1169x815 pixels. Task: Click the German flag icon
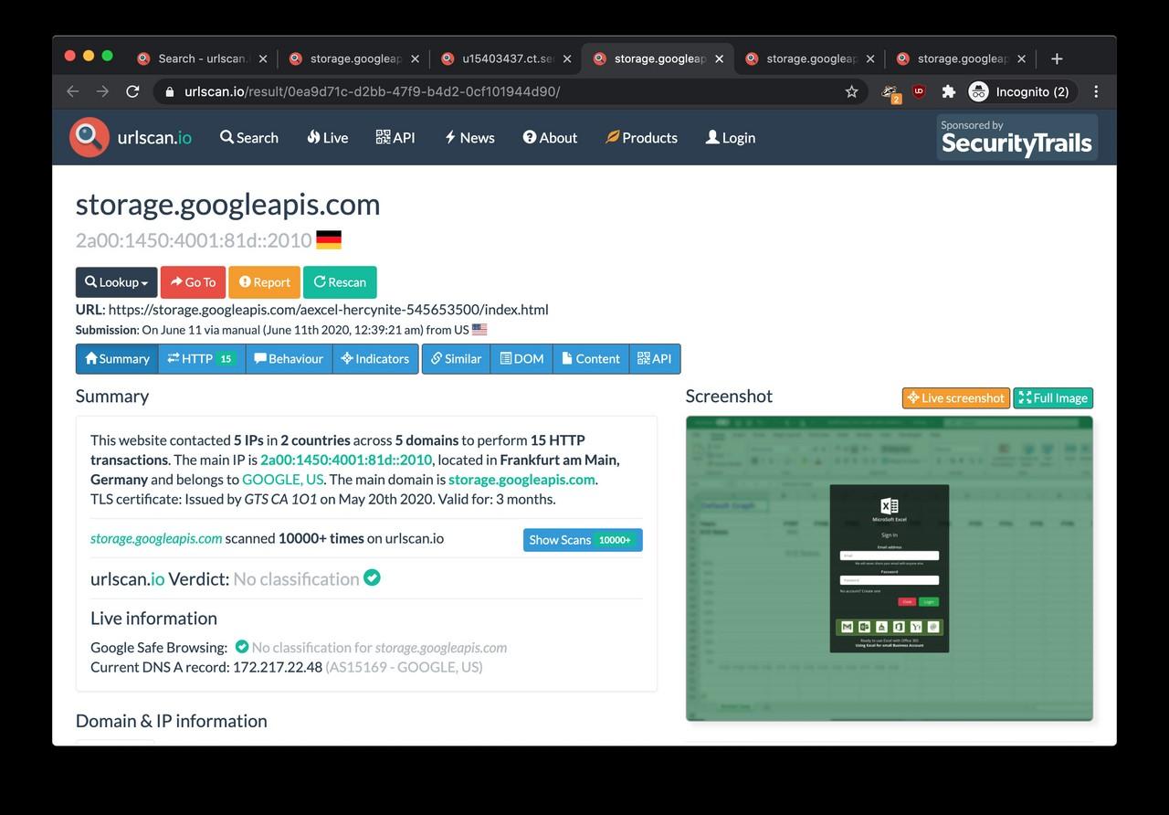(x=329, y=240)
